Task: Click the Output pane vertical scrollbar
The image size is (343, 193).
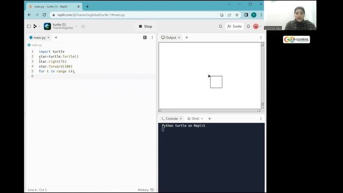Action: tap(263, 75)
